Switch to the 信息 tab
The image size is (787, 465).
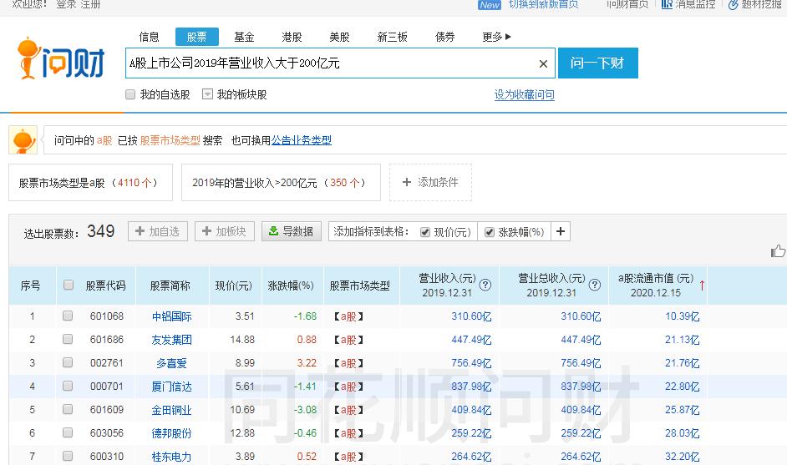coord(149,37)
